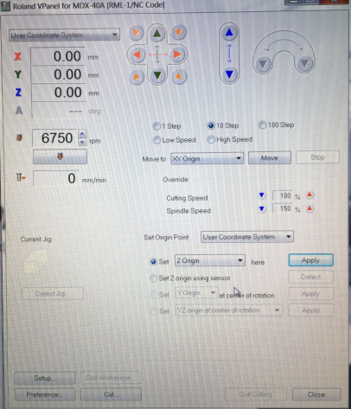Open the 'Move to' XY Origin dropdown

pos(207,158)
